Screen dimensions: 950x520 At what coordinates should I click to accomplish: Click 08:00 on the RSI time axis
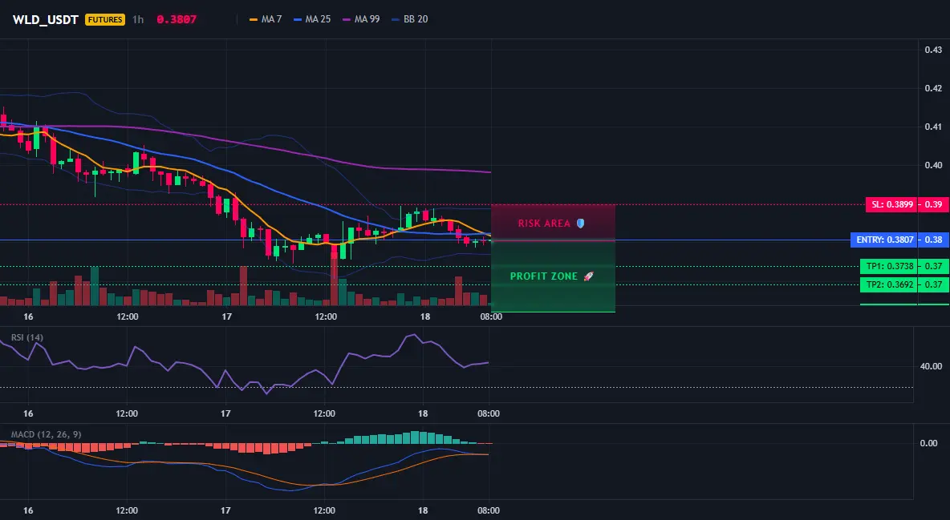[x=489, y=413]
